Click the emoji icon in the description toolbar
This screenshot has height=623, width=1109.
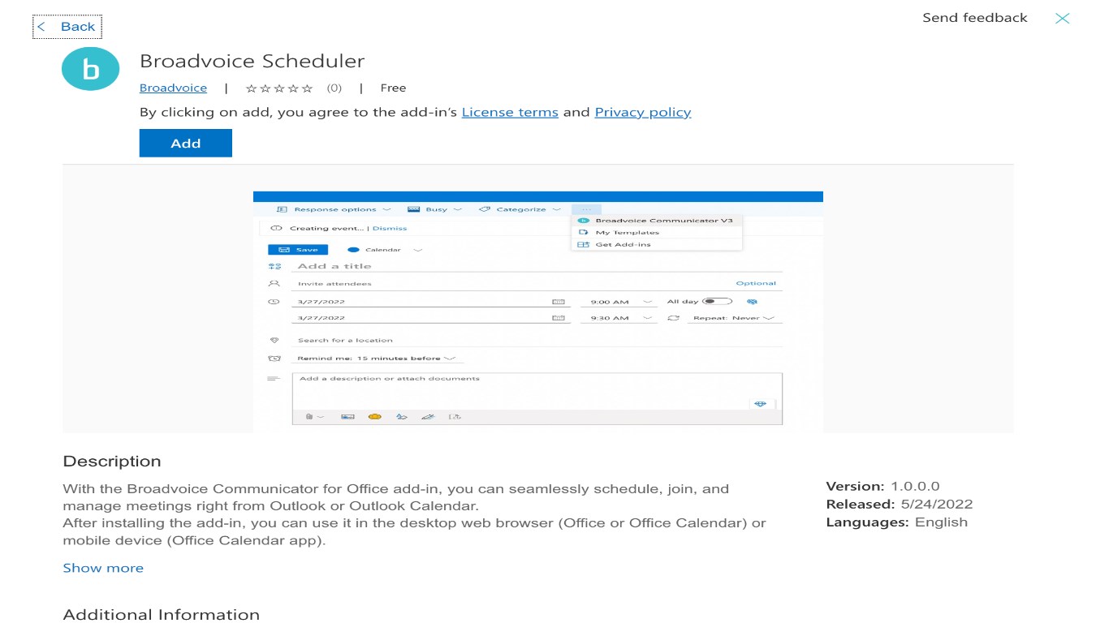coord(374,416)
